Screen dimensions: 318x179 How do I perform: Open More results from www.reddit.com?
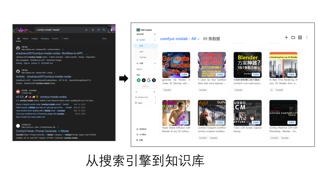point(30,117)
